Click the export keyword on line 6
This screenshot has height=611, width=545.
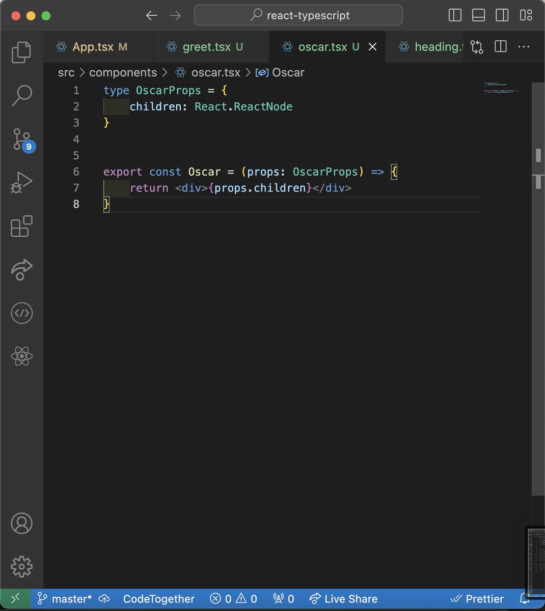(x=122, y=172)
